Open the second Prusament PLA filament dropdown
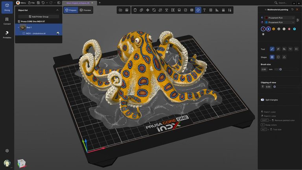Image resolution: width=302 pixels, height=170 pixels. click(x=280, y=22)
